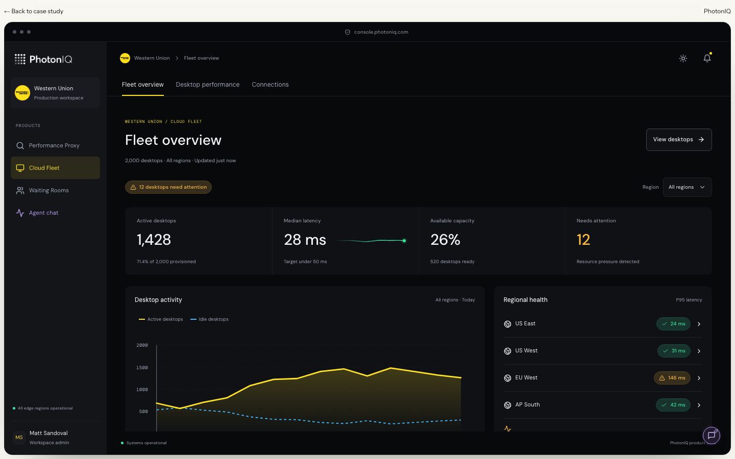Click the Agent chat pulse icon

20,213
